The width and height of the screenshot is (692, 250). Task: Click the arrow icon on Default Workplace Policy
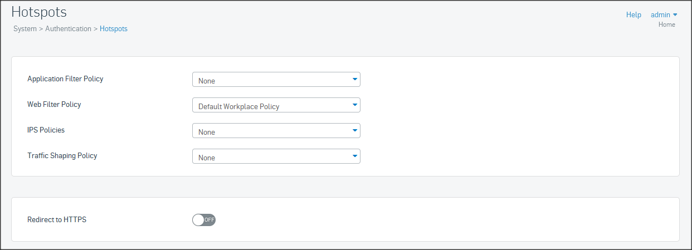point(355,105)
